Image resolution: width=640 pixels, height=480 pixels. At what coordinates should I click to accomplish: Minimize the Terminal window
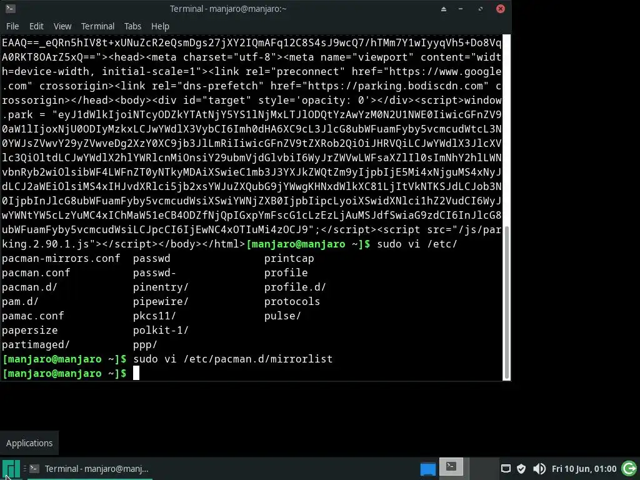click(x=461, y=9)
